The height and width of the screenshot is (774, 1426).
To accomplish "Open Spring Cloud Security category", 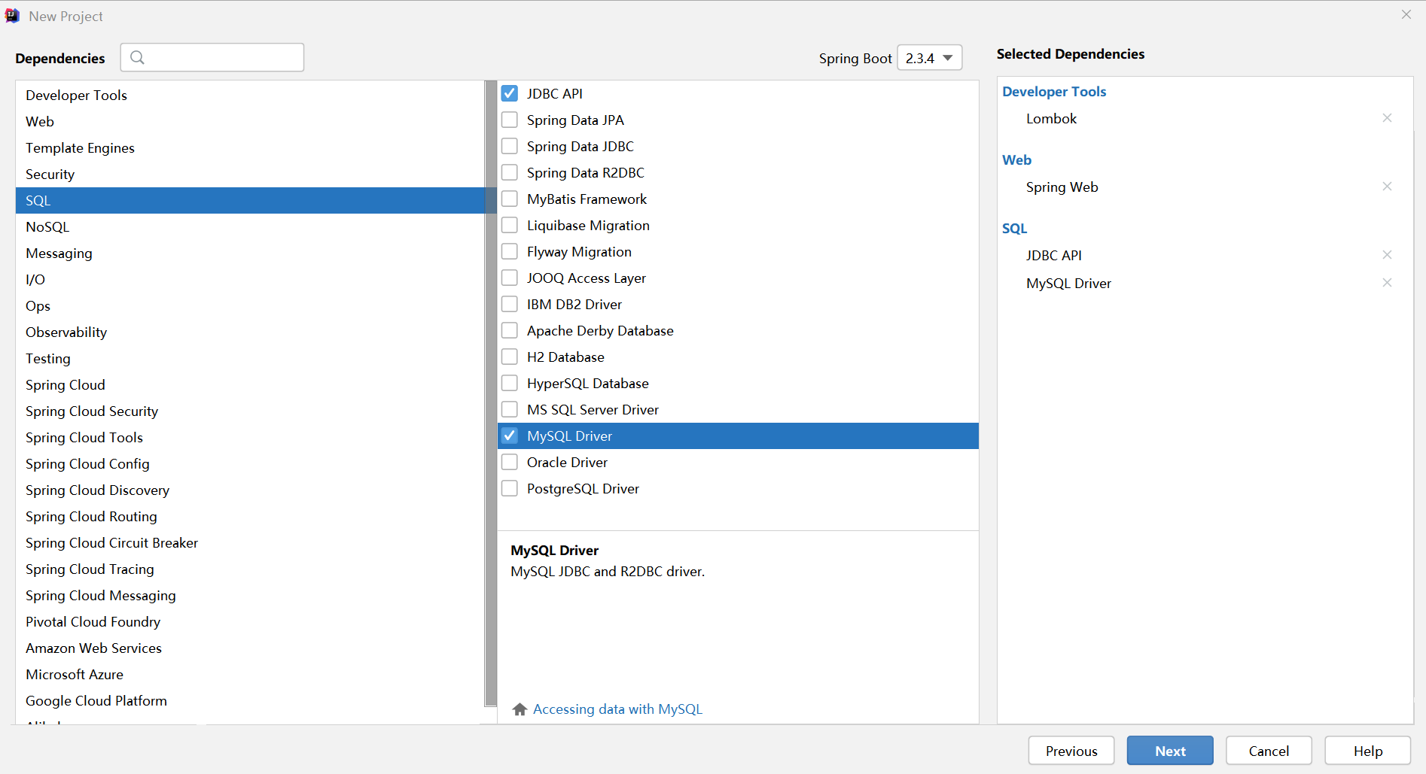I will 250,411.
